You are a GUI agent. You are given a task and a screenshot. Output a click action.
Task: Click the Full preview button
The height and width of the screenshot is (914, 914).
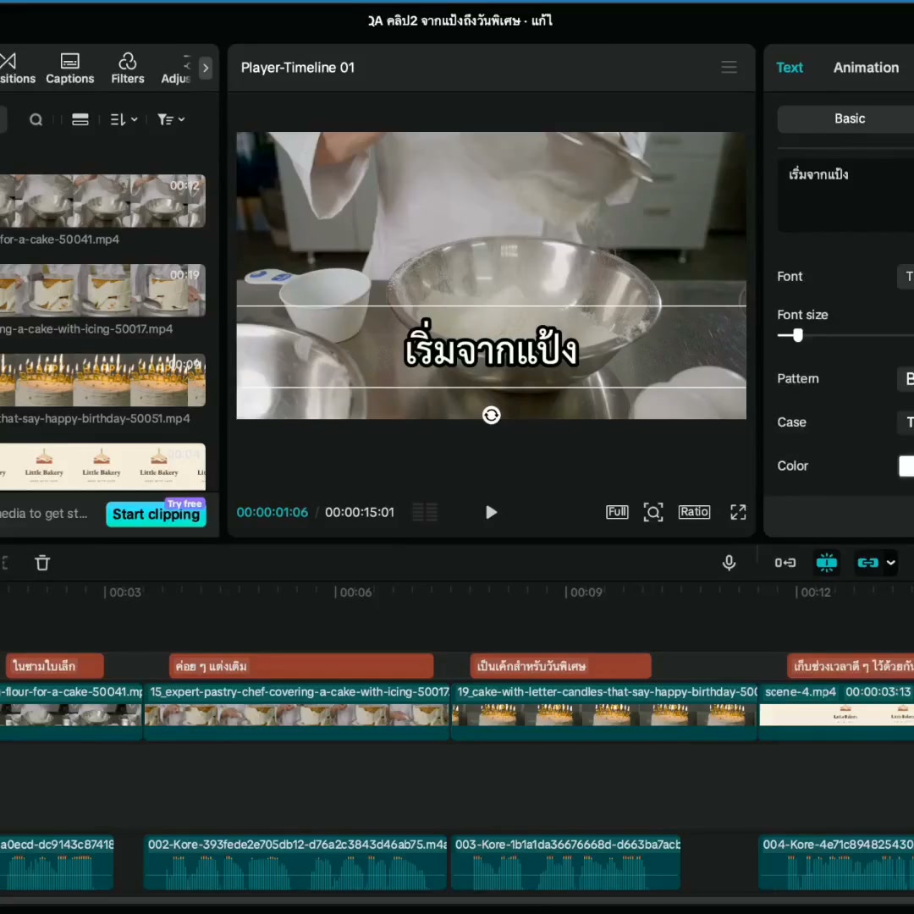pyautogui.click(x=617, y=512)
